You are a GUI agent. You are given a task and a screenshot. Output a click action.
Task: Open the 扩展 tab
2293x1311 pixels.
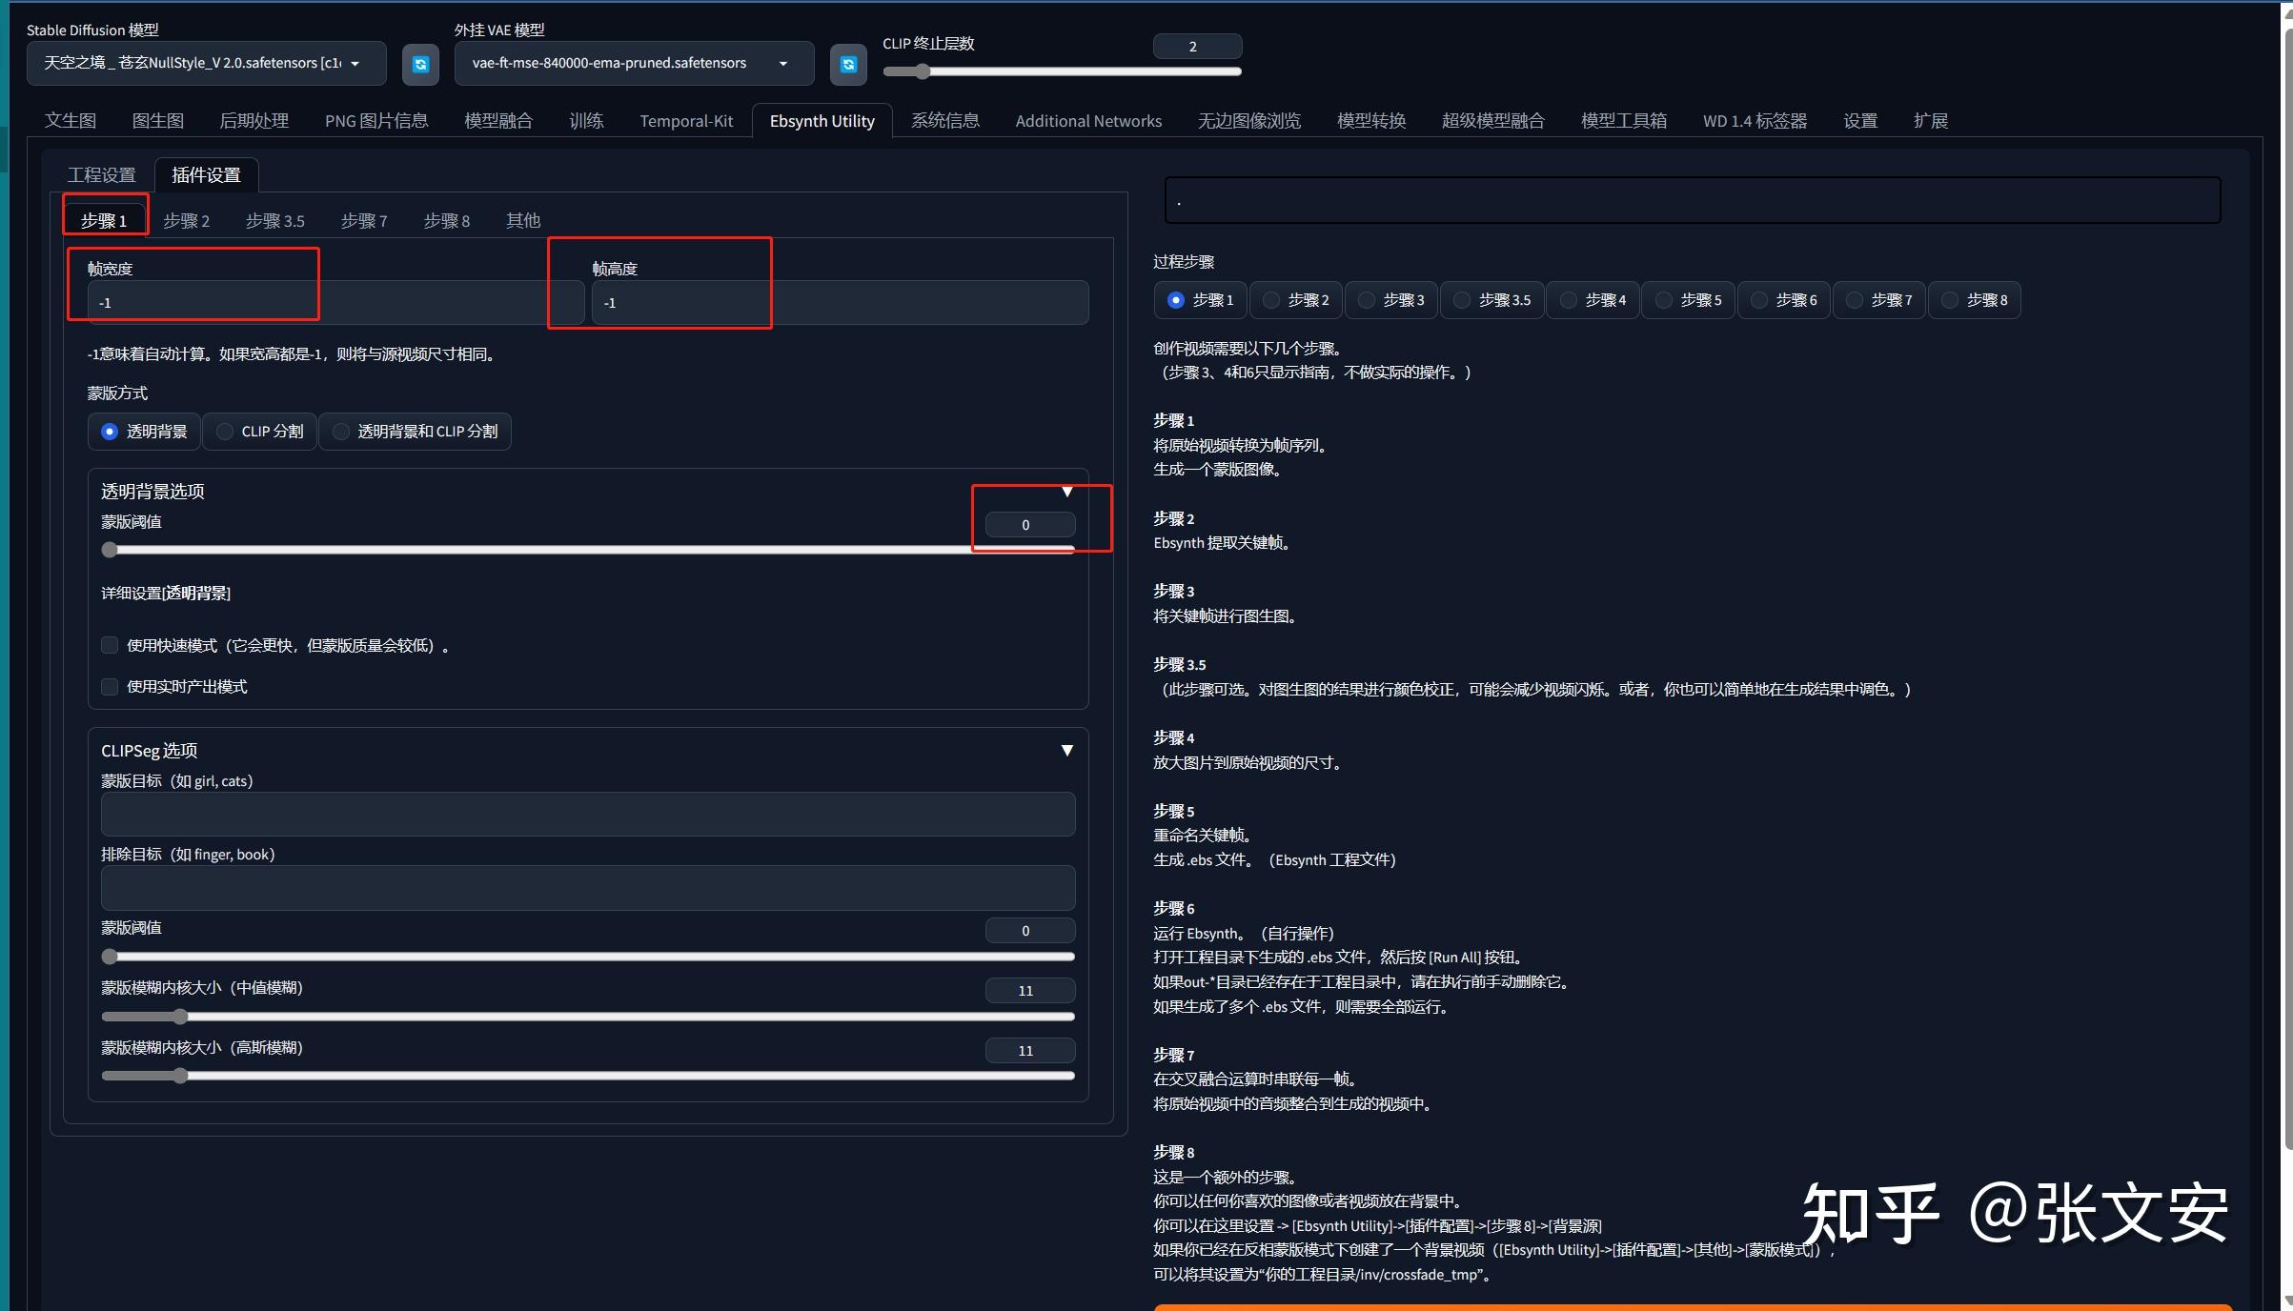tap(1930, 120)
